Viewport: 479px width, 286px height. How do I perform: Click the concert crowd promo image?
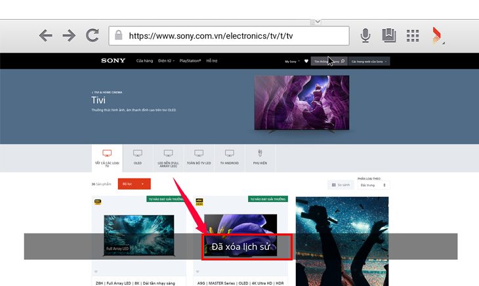342,241
